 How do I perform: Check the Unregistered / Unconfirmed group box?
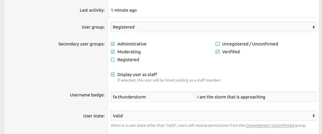click(218, 44)
